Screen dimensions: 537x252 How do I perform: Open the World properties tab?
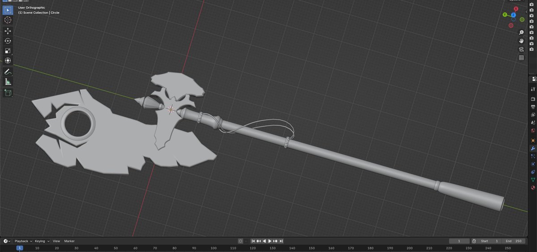(533, 131)
